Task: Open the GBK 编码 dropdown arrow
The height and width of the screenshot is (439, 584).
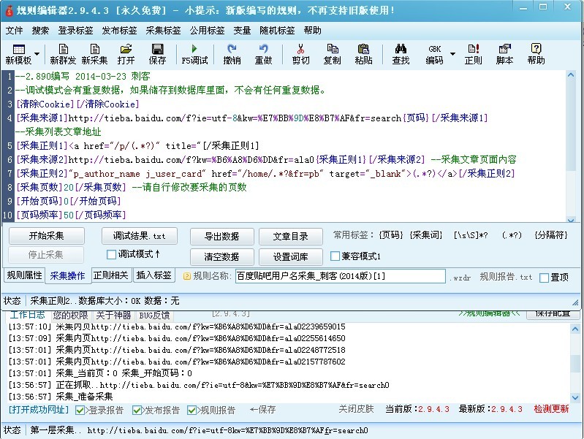Action: [452, 55]
